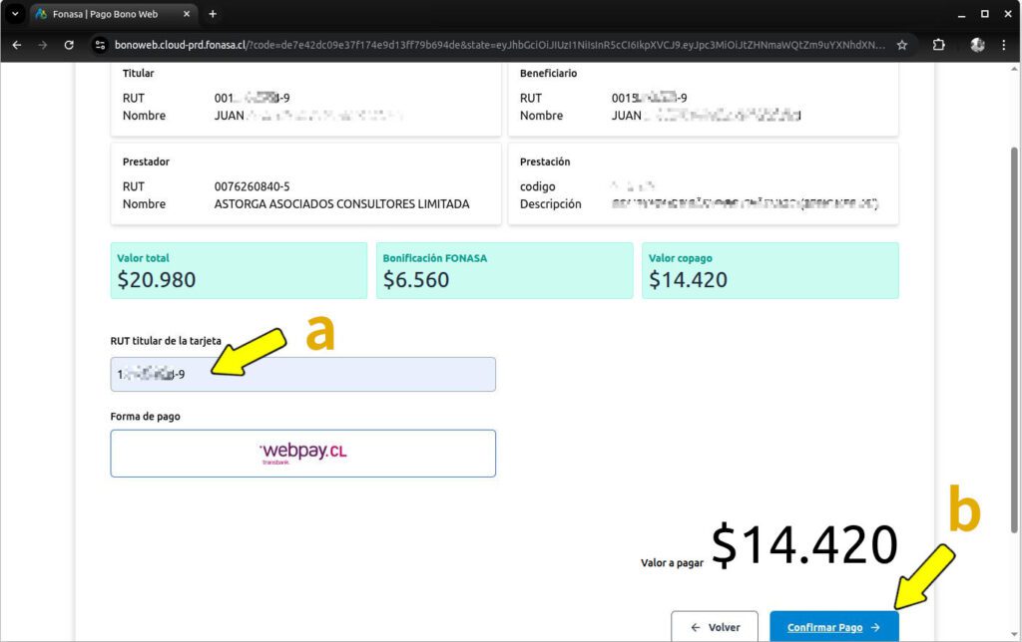Close the Fonasa Pago Bono Web tab
The height and width of the screenshot is (642, 1022).
(187, 14)
